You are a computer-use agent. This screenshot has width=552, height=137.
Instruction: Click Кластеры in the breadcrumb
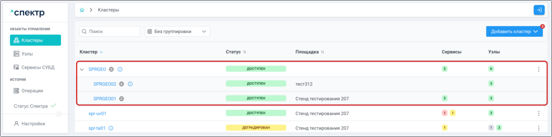[108, 10]
